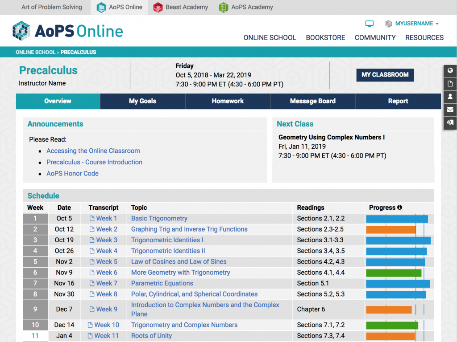Screen dimensions: 457x342
Task: Open the document icon in right sidebar
Action: tap(450, 84)
